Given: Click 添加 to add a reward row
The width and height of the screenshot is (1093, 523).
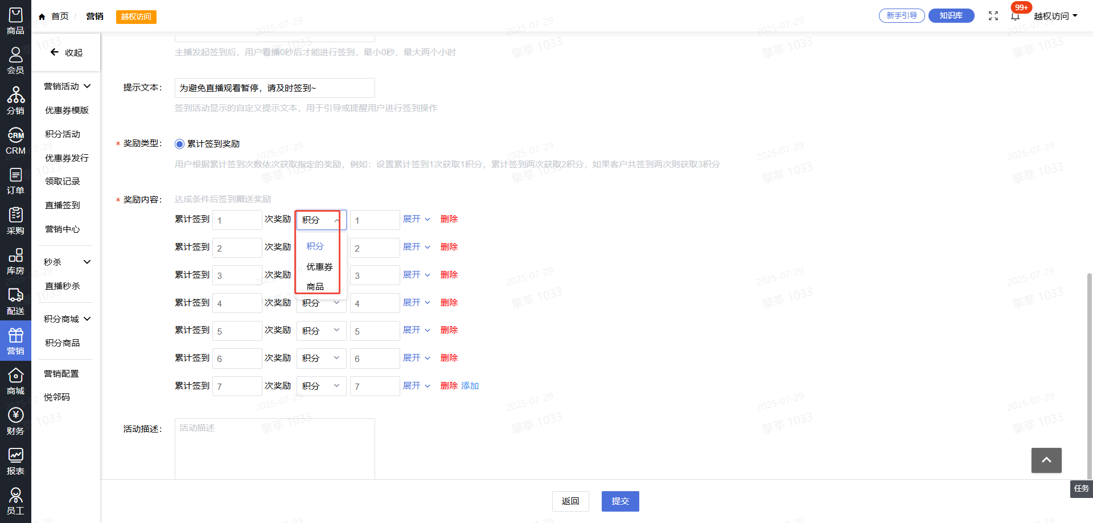Looking at the screenshot, I should [470, 386].
